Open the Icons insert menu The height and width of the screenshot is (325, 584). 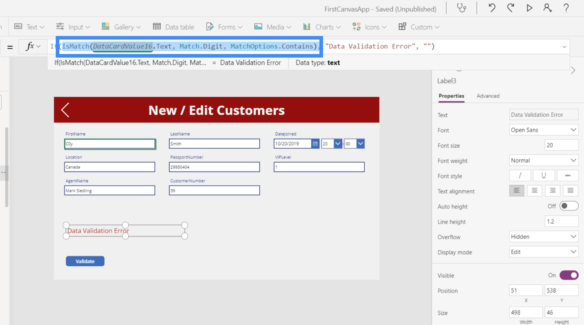pos(370,27)
